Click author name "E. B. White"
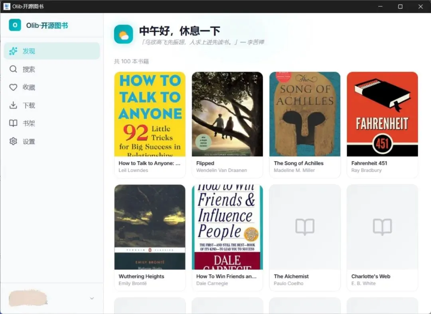 point(363,283)
